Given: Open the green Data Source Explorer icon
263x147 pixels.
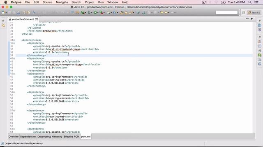Looking at the screenshot, I should click(x=260, y=55).
